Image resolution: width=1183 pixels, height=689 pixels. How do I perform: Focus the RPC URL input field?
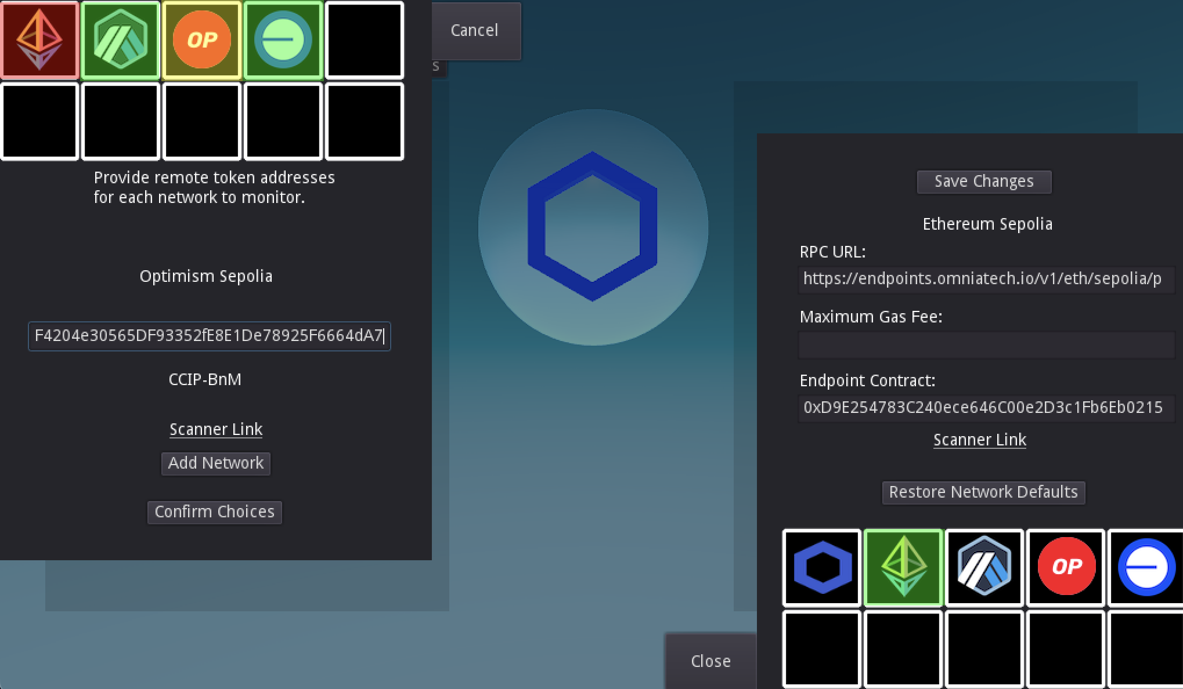[x=986, y=280]
